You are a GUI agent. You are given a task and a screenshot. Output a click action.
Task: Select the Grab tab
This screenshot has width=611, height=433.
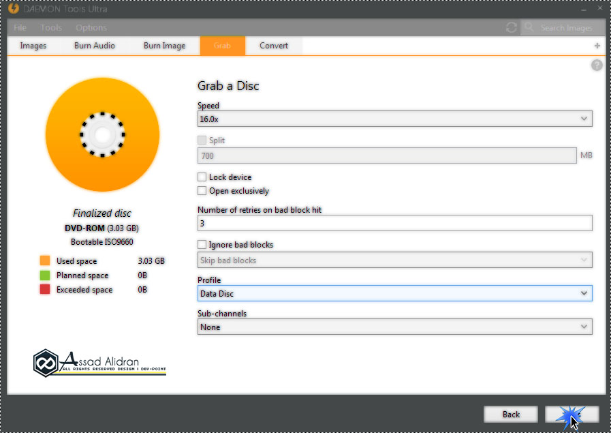pos(222,46)
